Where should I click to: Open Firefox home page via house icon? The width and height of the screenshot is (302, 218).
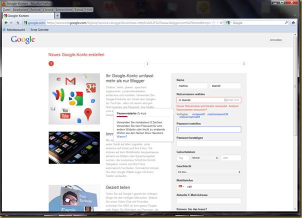(293, 22)
